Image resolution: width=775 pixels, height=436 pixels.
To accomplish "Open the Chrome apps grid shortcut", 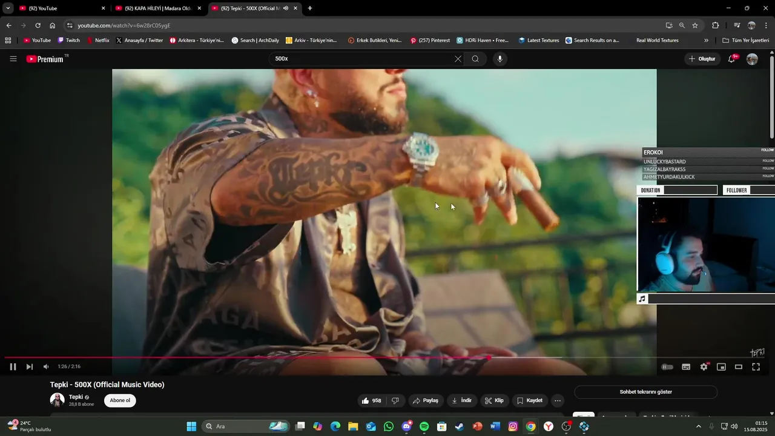I will [x=8, y=41].
